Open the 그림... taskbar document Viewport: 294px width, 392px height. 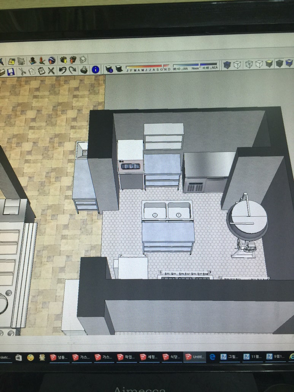[229, 357]
